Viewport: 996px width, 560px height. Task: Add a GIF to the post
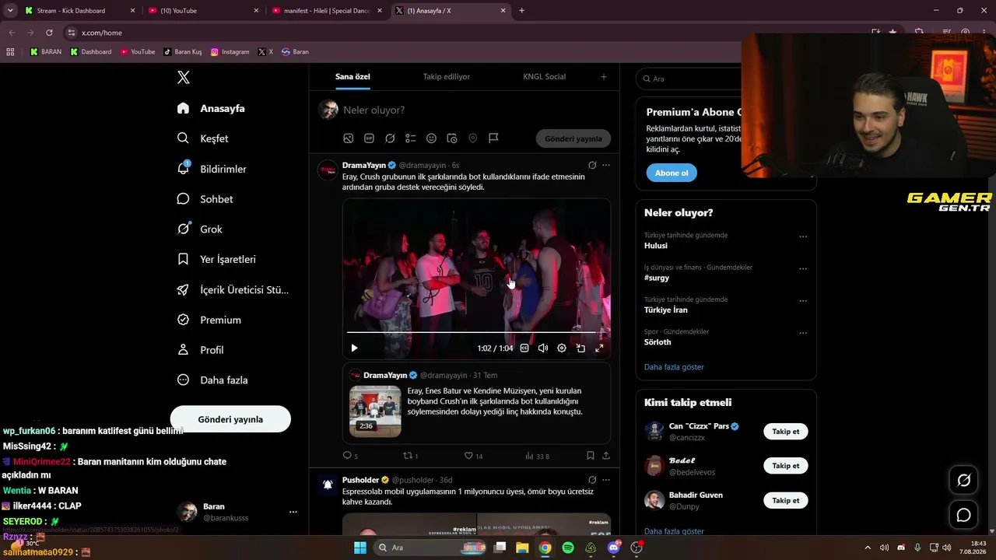(x=369, y=138)
